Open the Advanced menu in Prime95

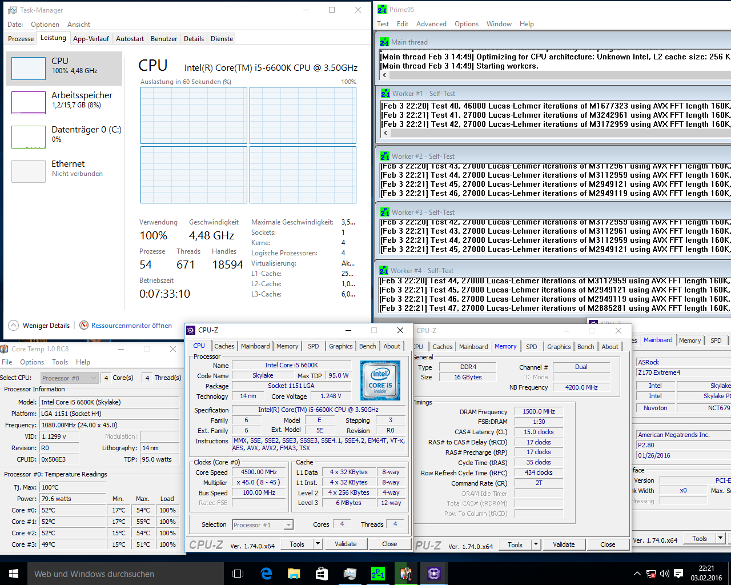tap(431, 24)
